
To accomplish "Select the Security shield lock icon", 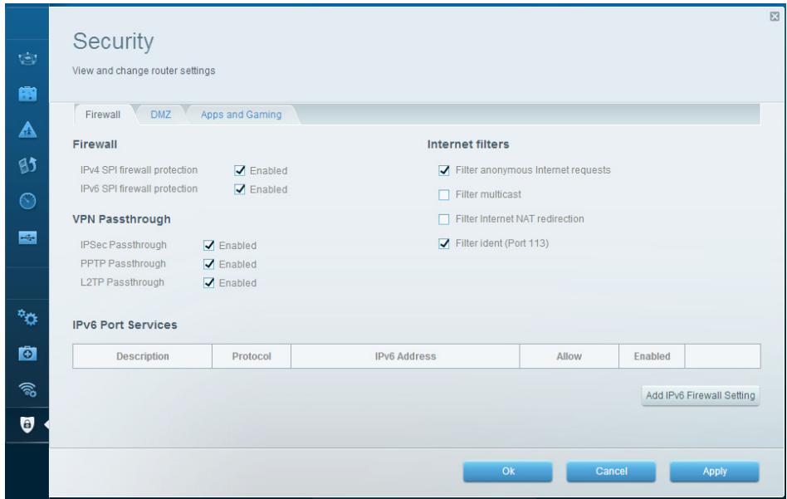I will point(27,425).
